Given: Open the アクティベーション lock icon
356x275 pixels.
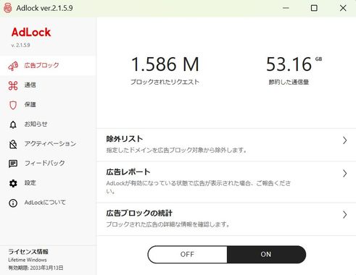Looking at the screenshot, I should tap(13, 144).
